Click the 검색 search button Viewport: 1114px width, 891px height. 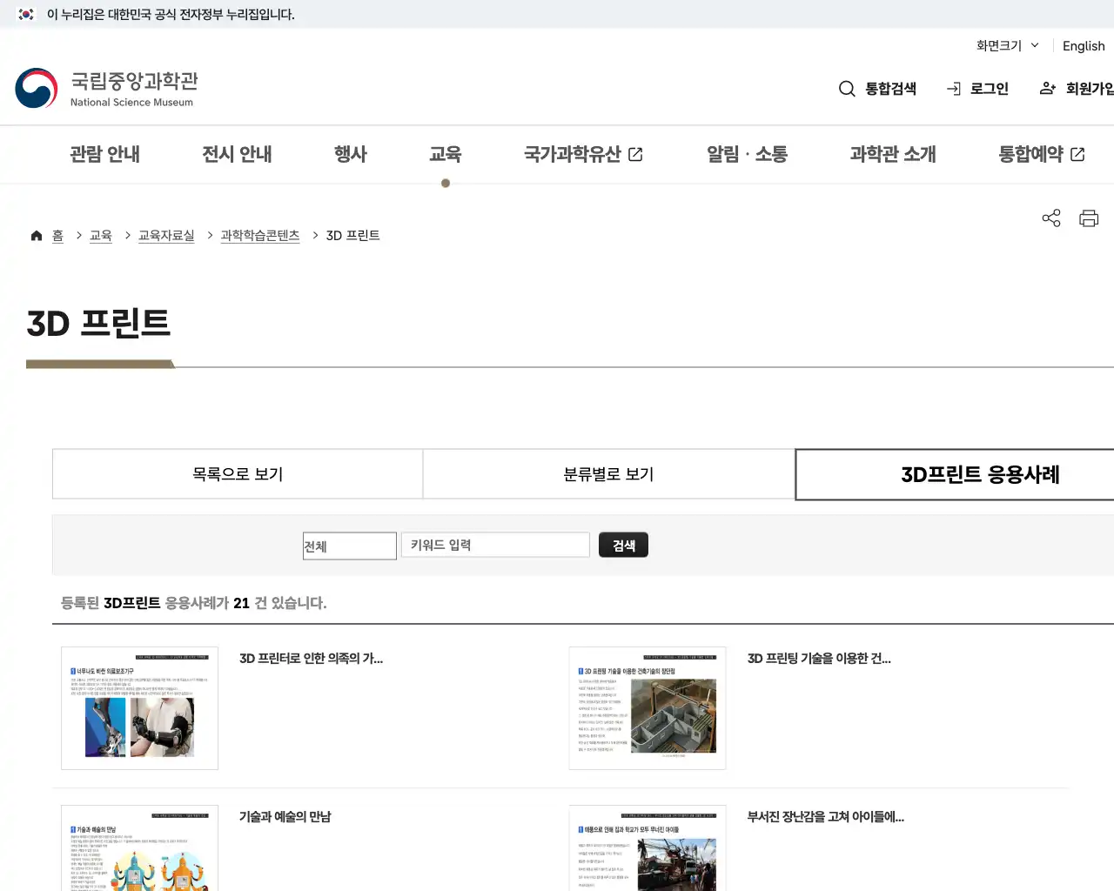(623, 545)
